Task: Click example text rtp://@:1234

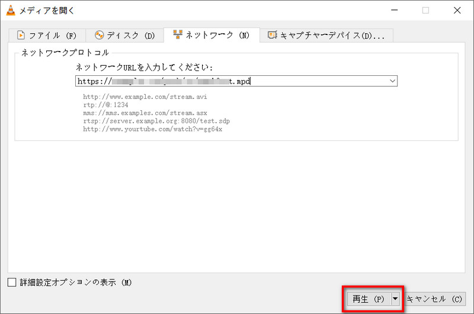Action: [x=105, y=105]
